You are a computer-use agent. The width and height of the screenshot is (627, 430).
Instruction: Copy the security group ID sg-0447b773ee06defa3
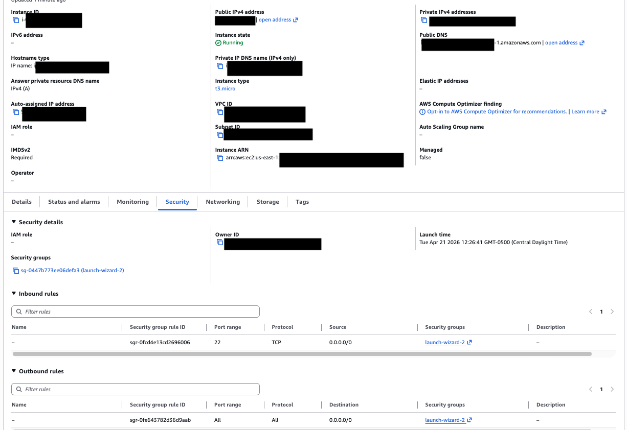[15, 271]
